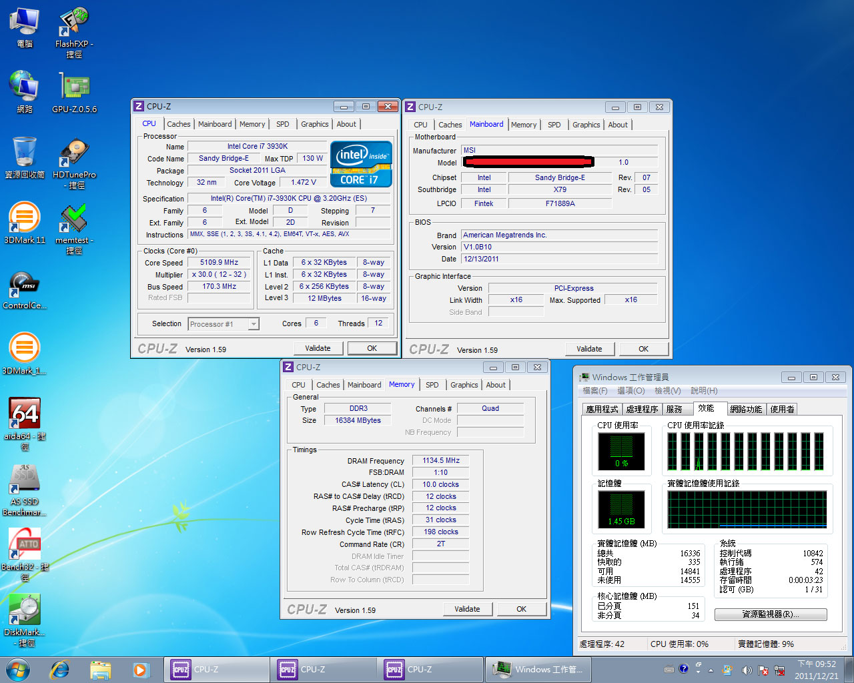Click the Core Speed value field

coord(219,263)
